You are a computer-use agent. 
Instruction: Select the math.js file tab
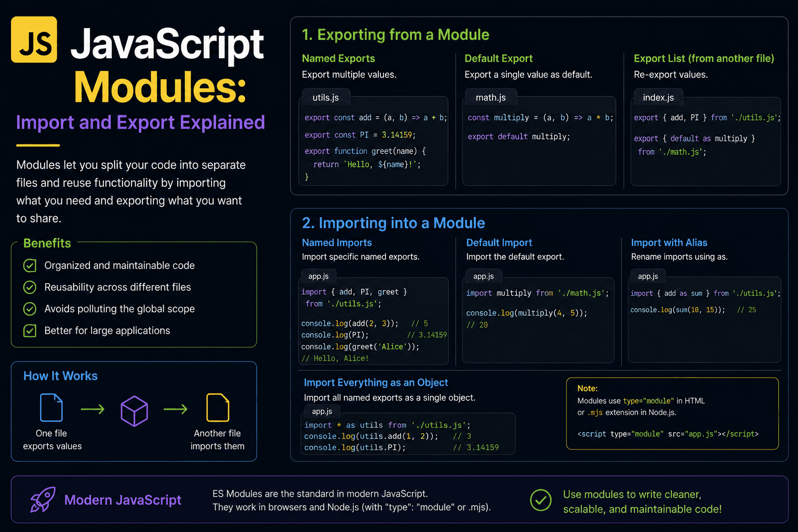tap(490, 98)
